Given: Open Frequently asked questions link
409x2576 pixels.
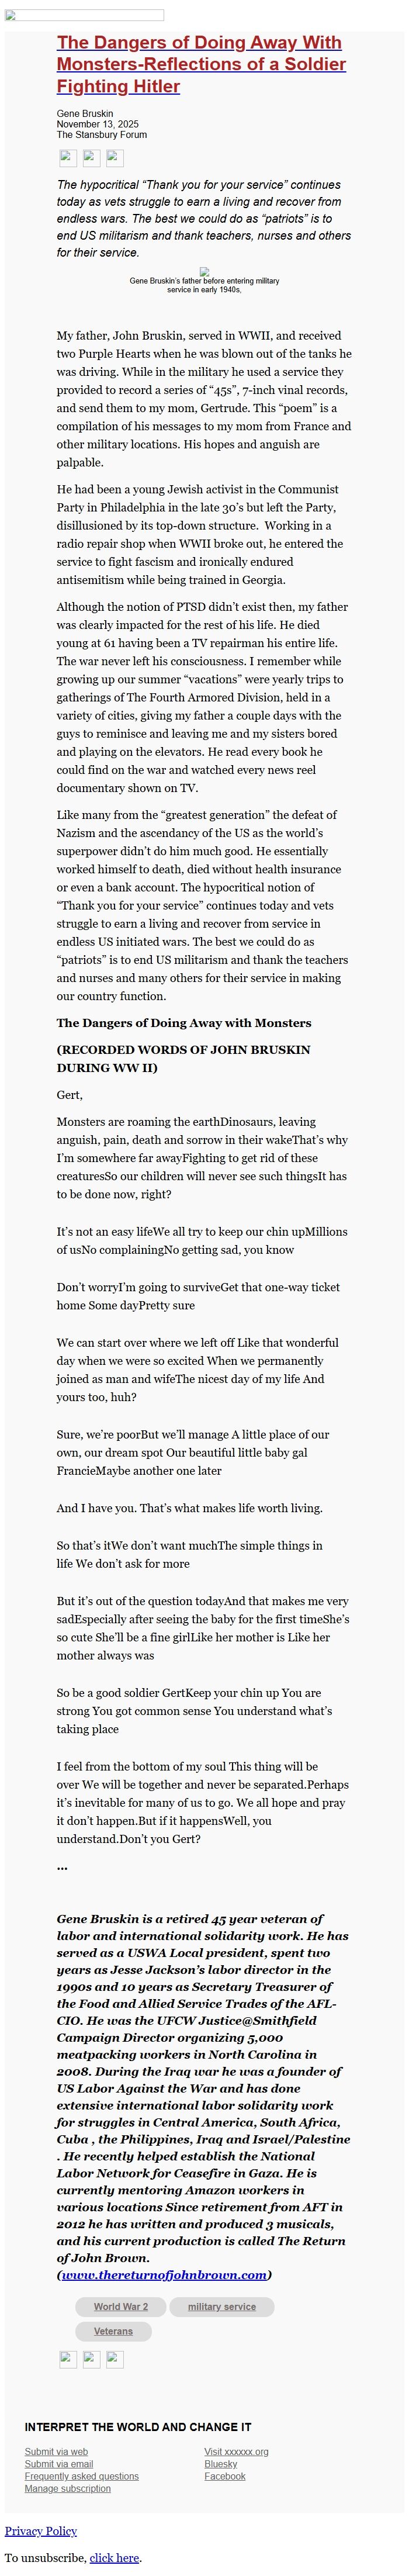Looking at the screenshot, I should coord(81,2476).
